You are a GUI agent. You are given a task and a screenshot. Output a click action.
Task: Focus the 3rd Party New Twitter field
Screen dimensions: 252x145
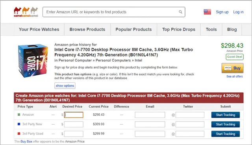(190, 124)
